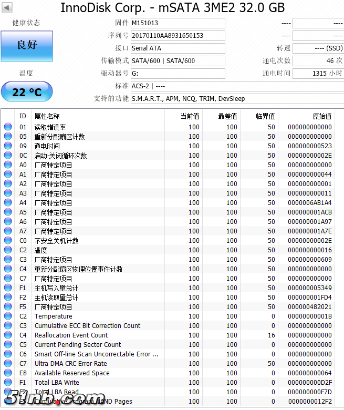Click the 临界值 column header
344x410 pixels.
click(265, 116)
